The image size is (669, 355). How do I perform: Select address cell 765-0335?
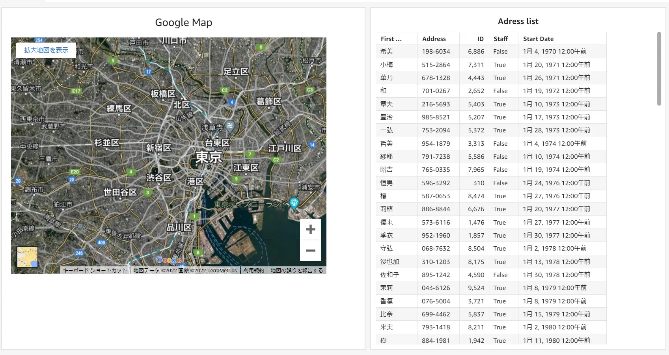438,169
